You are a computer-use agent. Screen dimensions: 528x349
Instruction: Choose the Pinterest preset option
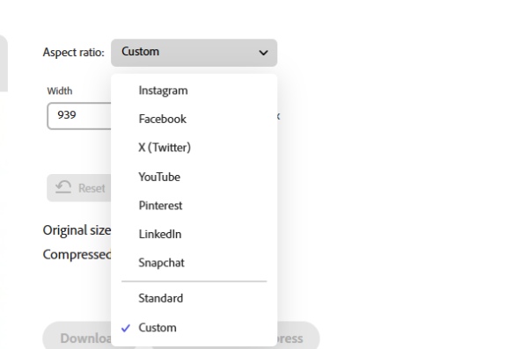point(194,206)
